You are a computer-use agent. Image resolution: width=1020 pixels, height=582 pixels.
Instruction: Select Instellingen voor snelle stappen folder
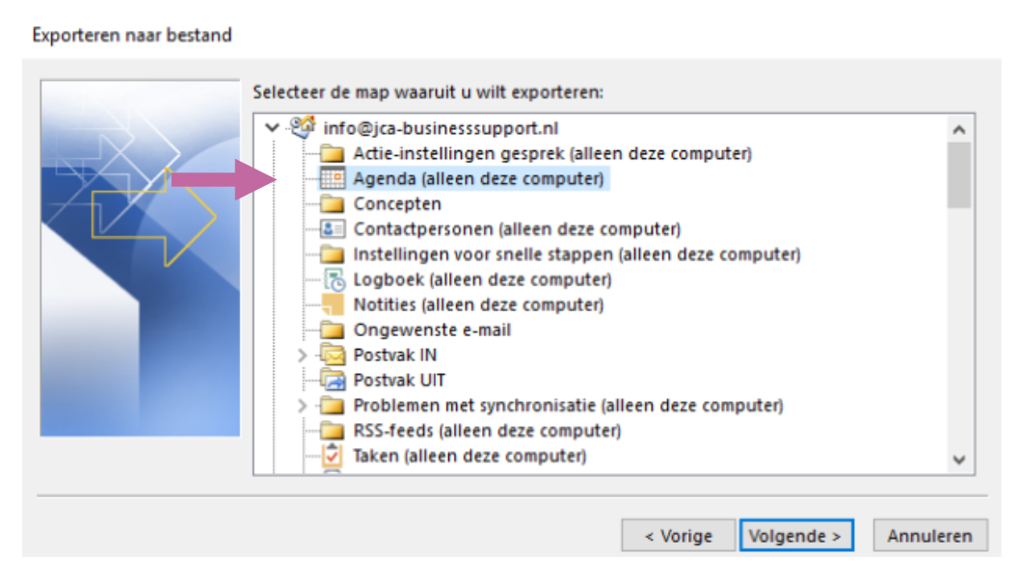577,254
